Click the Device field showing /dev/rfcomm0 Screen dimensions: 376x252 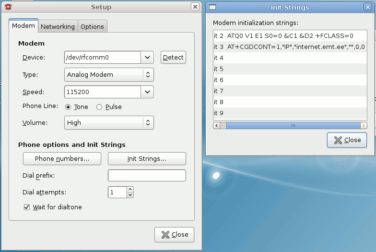point(103,58)
